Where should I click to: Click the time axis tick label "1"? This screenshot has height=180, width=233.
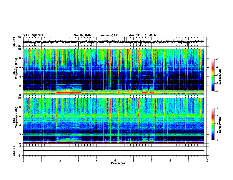coord(41,161)
